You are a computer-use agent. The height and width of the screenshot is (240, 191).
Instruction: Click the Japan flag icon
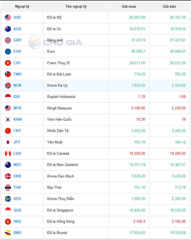[x=8, y=142]
